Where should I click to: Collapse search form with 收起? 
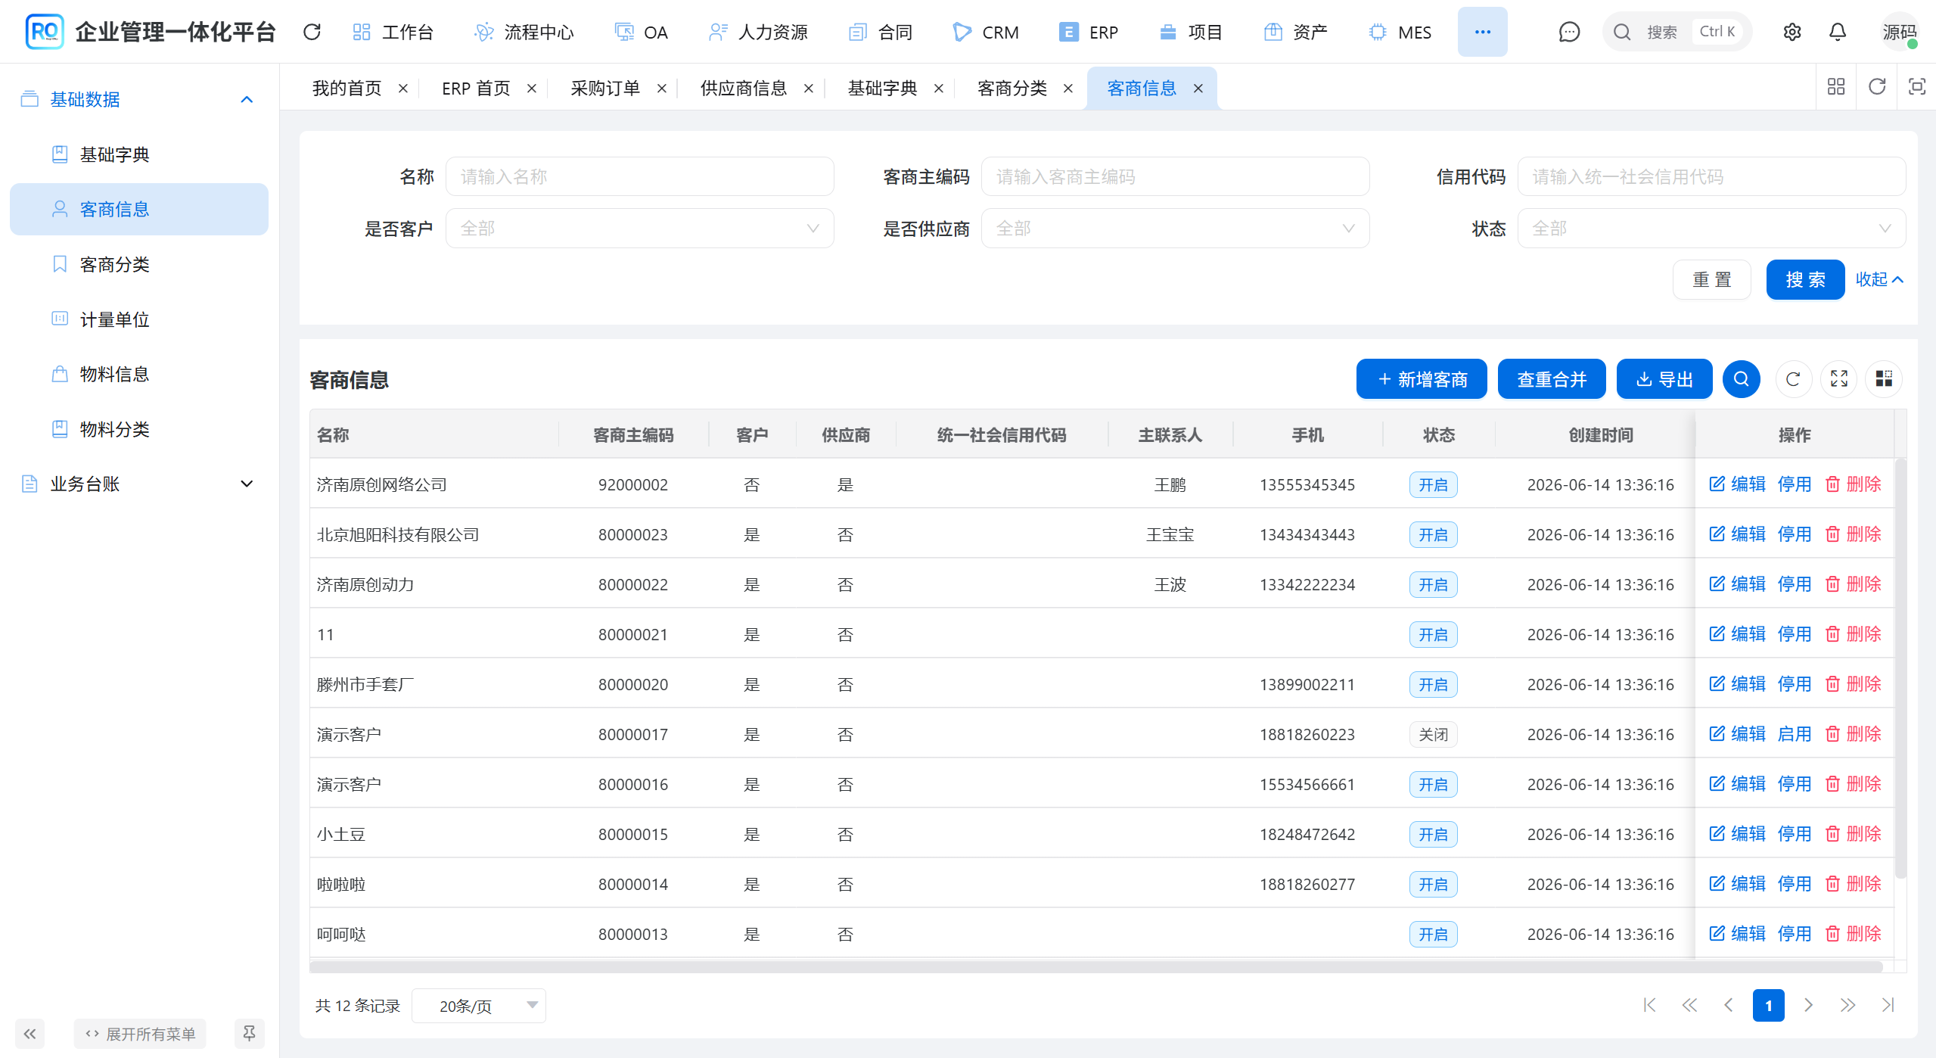click(x=1879, y=279)
